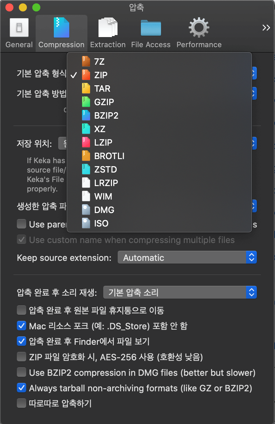
Task: Enable AES-256 for ZIP encryption
Action: pyautogui.click(x=21, y=357)
